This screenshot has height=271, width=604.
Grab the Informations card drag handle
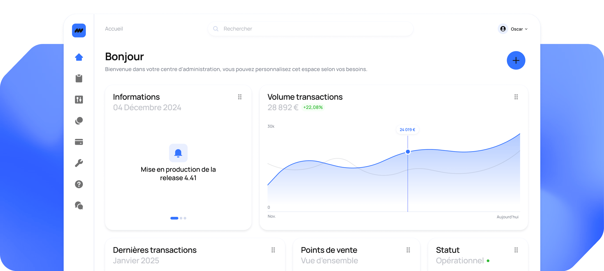[240, 97]
